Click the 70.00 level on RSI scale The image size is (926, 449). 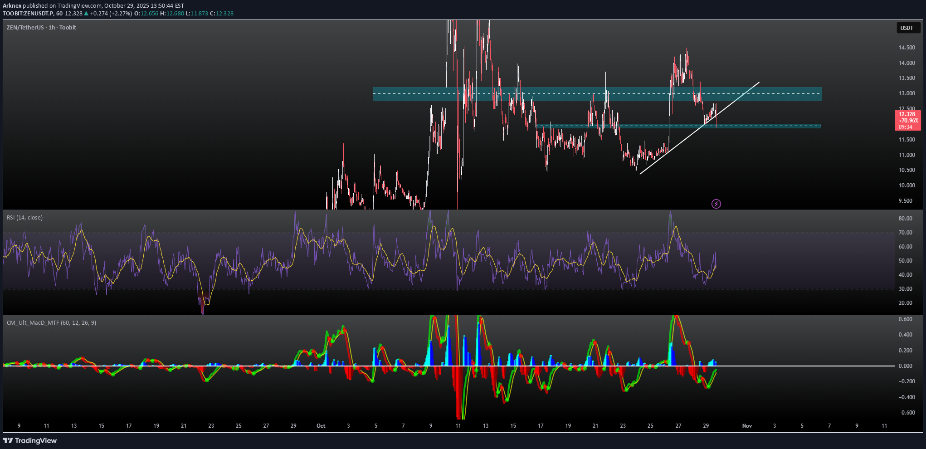(x=905, y=233)
